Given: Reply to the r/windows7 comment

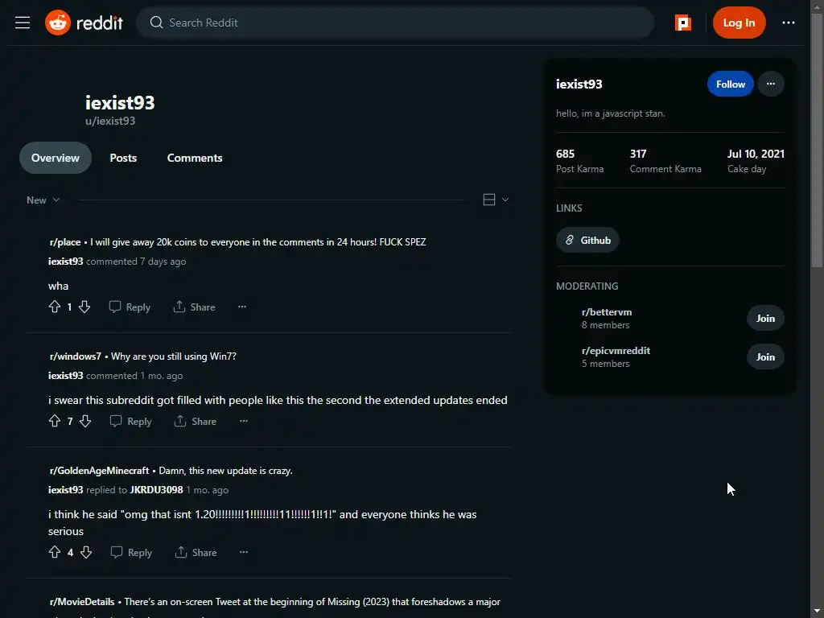Looking at the screenshot, I should (x=131, y=421).
